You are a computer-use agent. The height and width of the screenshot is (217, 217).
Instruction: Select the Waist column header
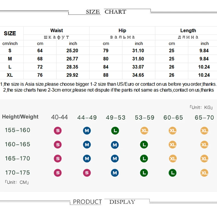click(57, 30)
